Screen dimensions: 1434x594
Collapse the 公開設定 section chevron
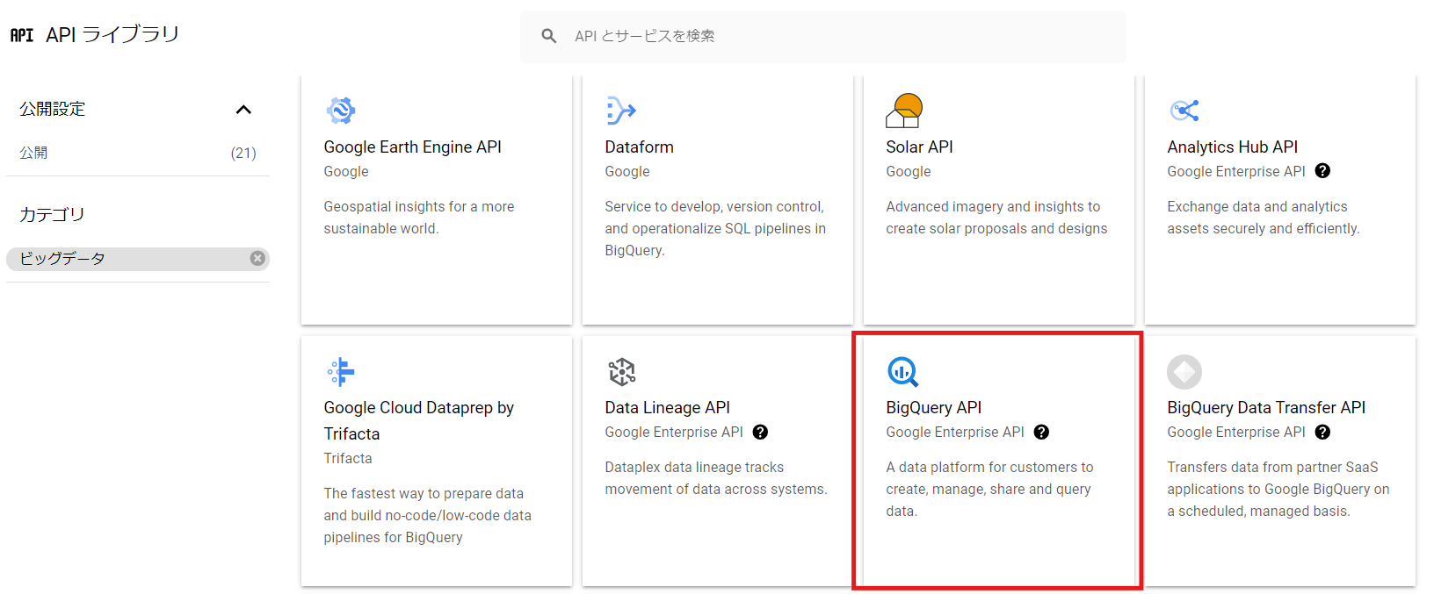pyautogui.click(x=243, y=110)
